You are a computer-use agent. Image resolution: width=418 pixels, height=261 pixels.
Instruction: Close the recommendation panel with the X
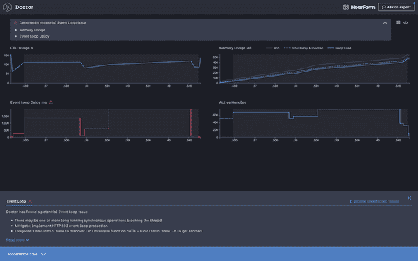click(x=409, y=198)
